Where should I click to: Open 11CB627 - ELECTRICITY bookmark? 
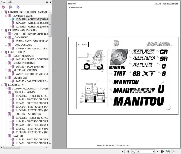click(32, 128)
